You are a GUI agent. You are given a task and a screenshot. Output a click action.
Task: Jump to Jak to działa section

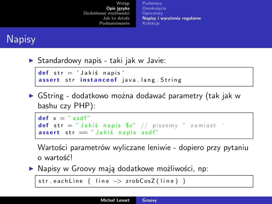(x=116, y=18)
